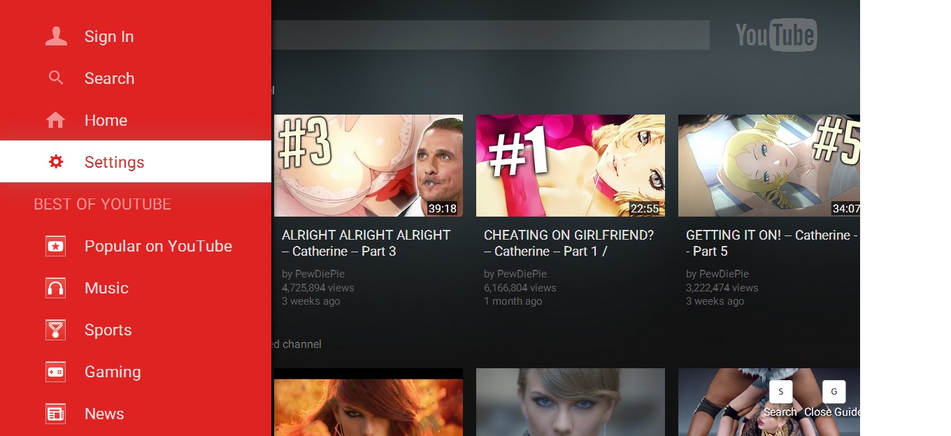Select the Gaming category label
This screenshot has width=951, height=436.
point(113,372)
